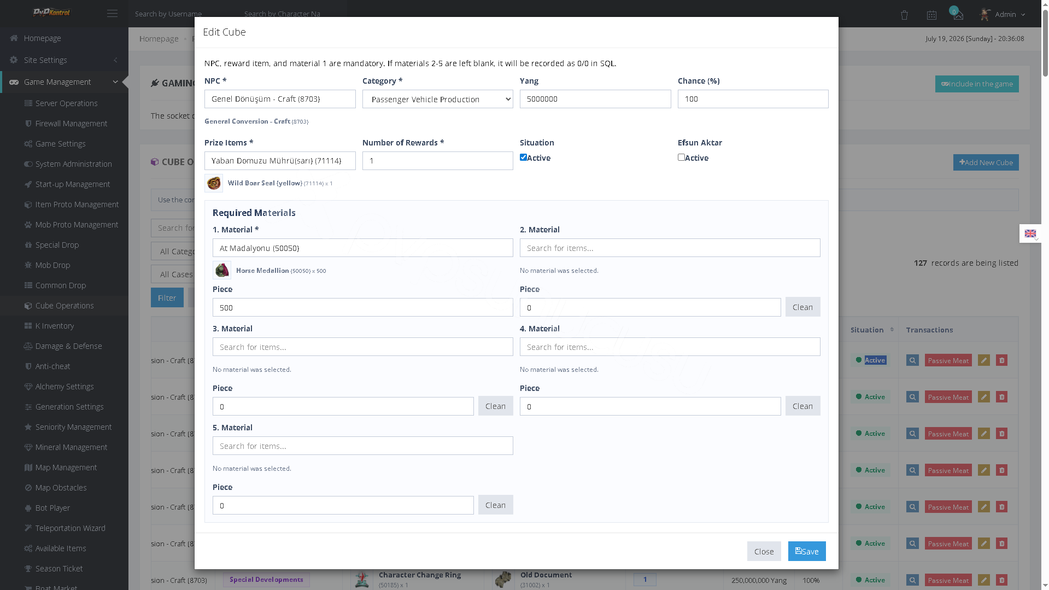Click Clean button for material 2
The image size is (1049, 590).
802,307
